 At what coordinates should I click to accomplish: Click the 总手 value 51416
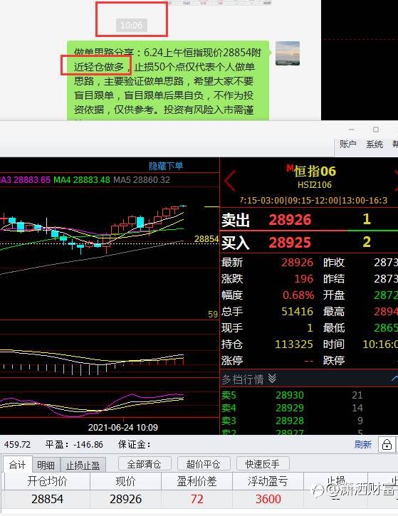[x=297, y=311]
